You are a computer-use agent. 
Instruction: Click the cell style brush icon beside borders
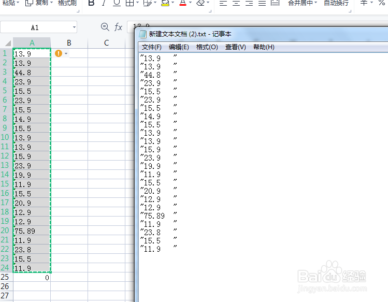click(148, 3)
